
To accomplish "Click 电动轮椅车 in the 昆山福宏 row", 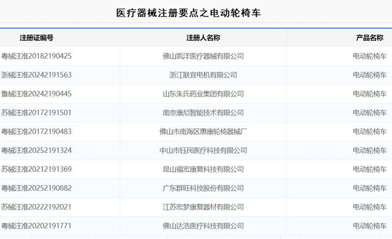I will coord(370,169).
